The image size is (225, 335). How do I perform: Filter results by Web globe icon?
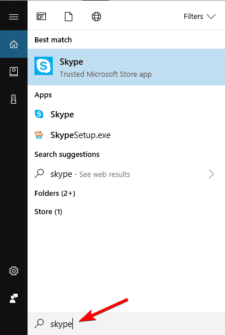pos(96,17)
